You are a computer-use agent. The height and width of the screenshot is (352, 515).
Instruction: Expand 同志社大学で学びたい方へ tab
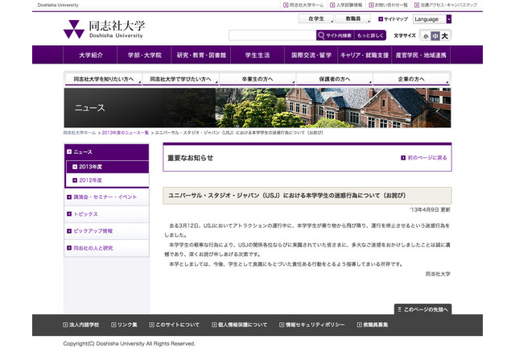(x=180, y=79)
